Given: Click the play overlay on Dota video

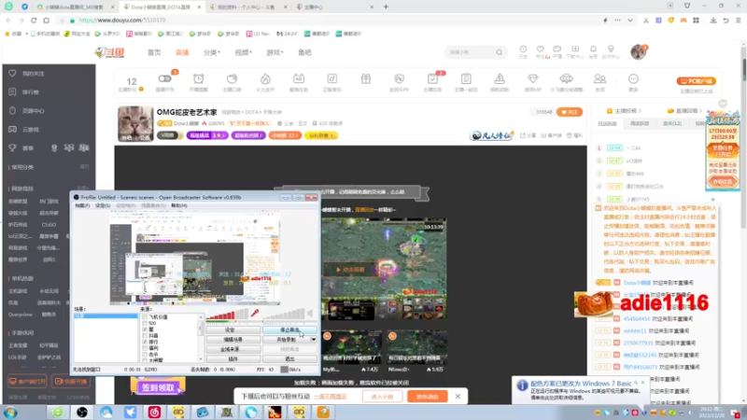Looking at the screenshot, I should [351, 270].
